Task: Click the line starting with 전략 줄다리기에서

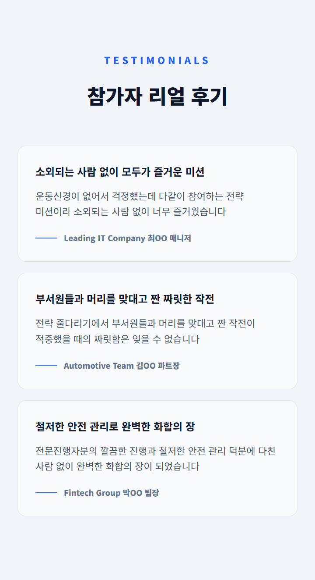Action: coord(145,324)
